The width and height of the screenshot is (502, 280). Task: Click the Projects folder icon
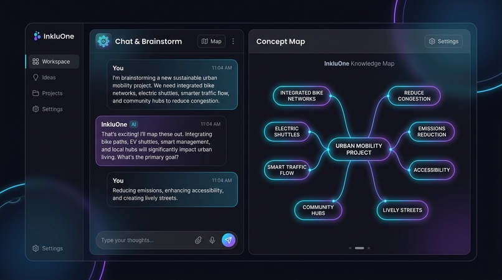coord(36,93)
